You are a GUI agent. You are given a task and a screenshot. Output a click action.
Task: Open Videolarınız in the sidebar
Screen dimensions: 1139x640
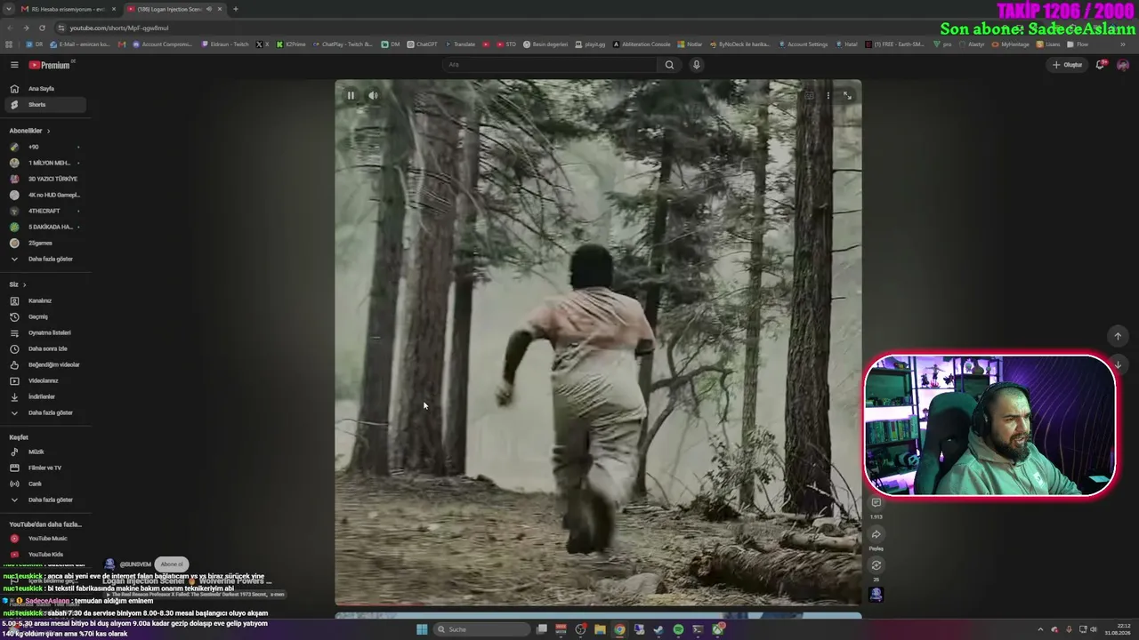pyautogui.click(x=44, y=380)
